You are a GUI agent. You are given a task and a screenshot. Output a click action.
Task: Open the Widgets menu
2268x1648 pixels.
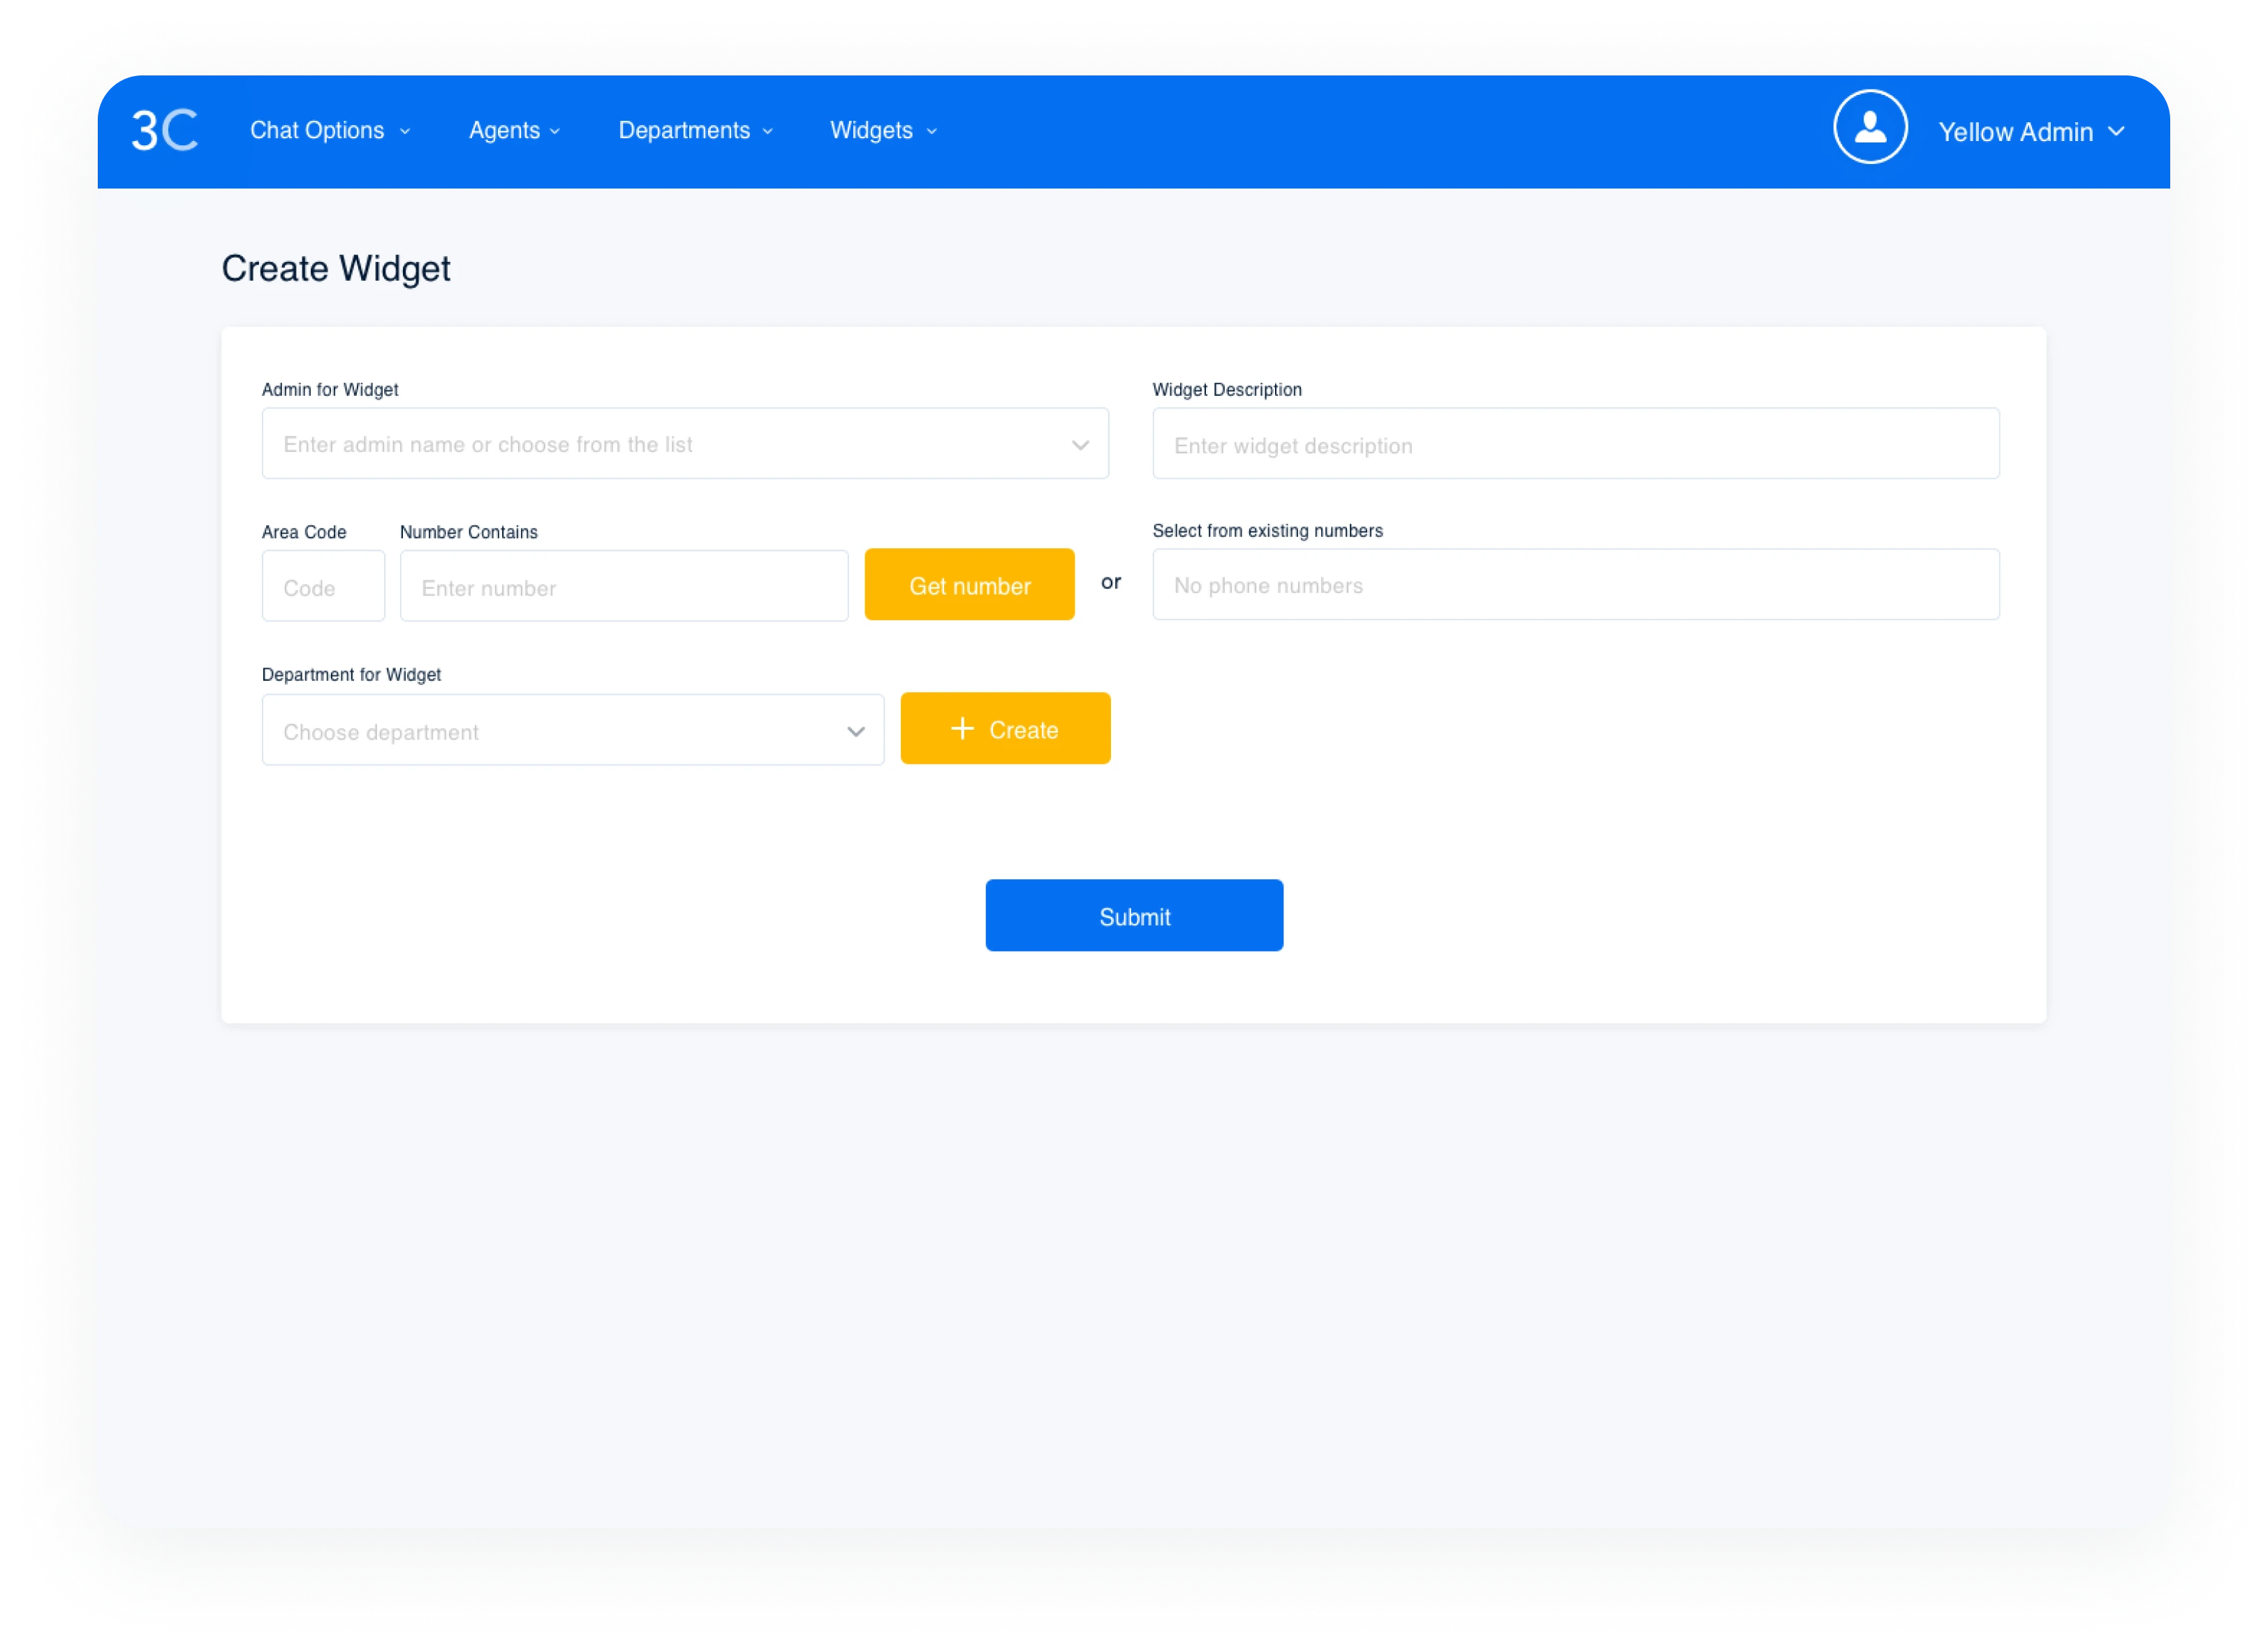point(871,130)
